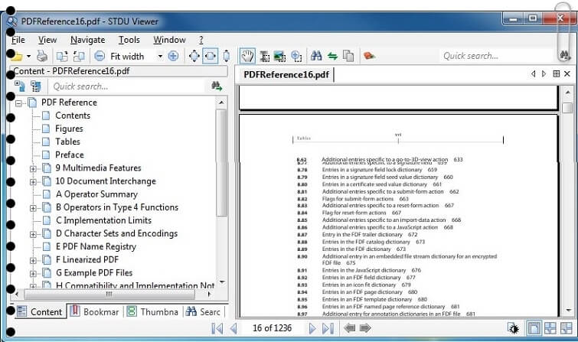Navigate forward with gray right arrow
Viewport: 578px width, 342px height.
click(x=365, y=327)
